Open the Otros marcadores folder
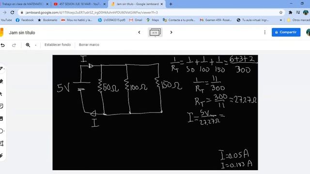Image resolution: width=310 pixels, height=174 pixels. click(x=298, y=20)
